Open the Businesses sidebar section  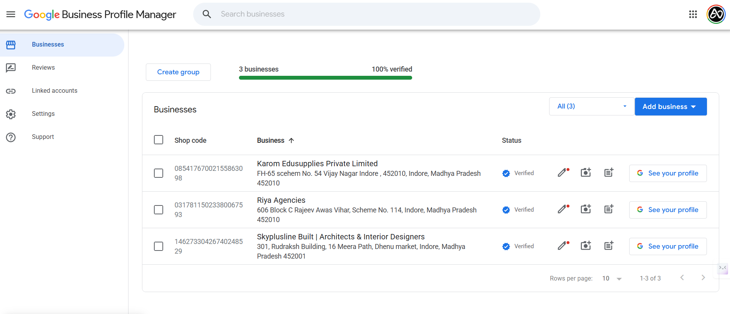[x=62, y=45]
